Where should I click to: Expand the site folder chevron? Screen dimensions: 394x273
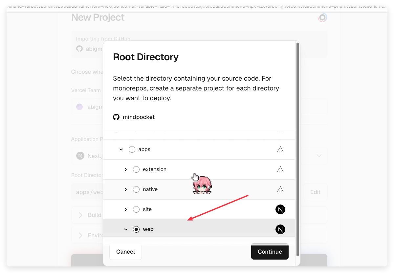[x=126, y=209]
